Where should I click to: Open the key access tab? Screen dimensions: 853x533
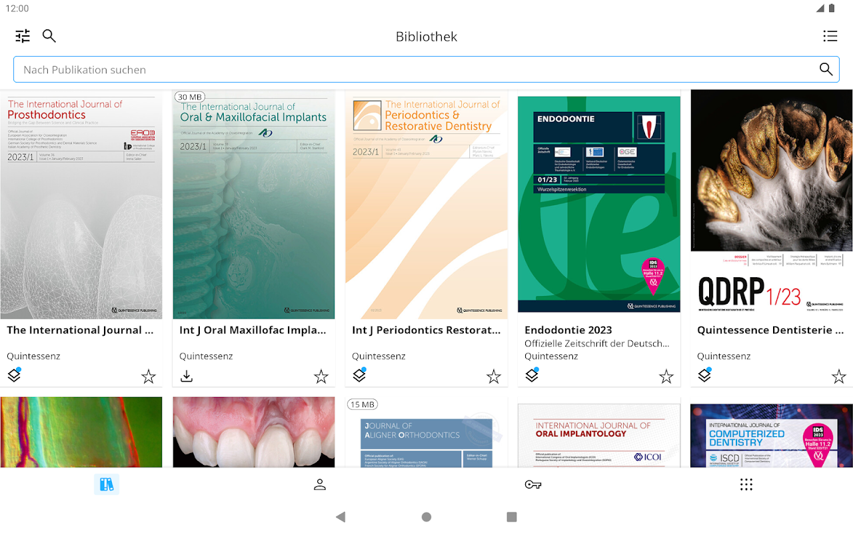tap(533, 484)
